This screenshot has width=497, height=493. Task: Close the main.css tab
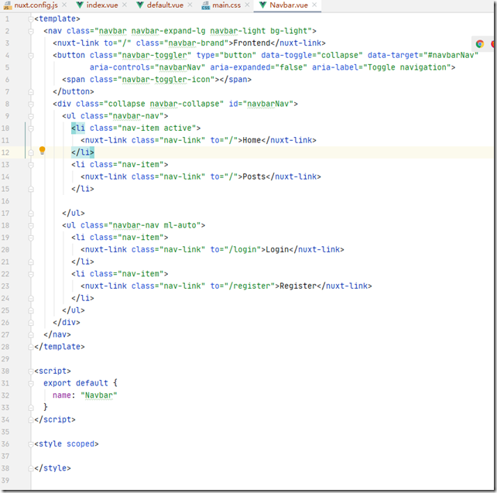(247, 5)
